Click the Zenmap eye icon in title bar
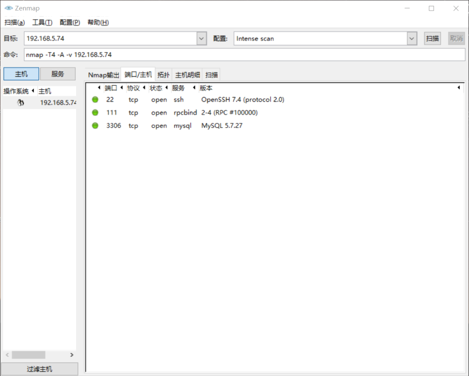Image resolution: width=469 pixels, height=376 pixels. point(8,8)
